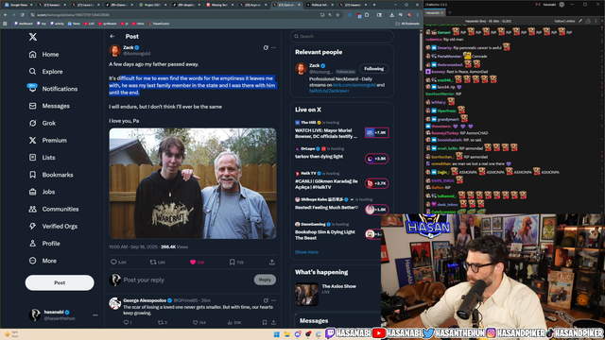
Task: Click the Following button for Zack
Action: click(x=374, y=69)
